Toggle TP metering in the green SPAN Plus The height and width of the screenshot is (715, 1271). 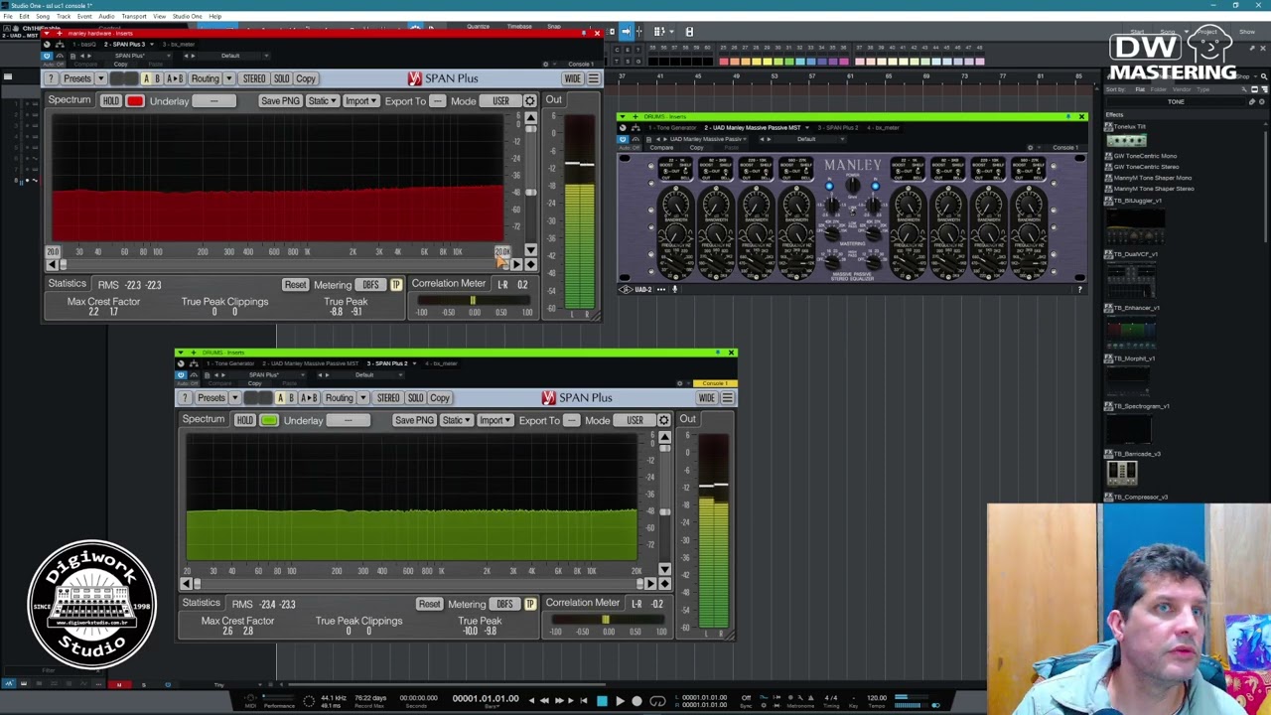coord(529,605)
